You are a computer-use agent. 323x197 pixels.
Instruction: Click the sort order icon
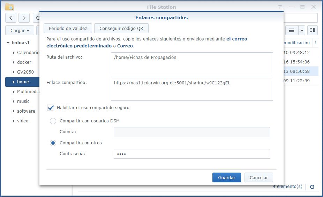[312, 30]
